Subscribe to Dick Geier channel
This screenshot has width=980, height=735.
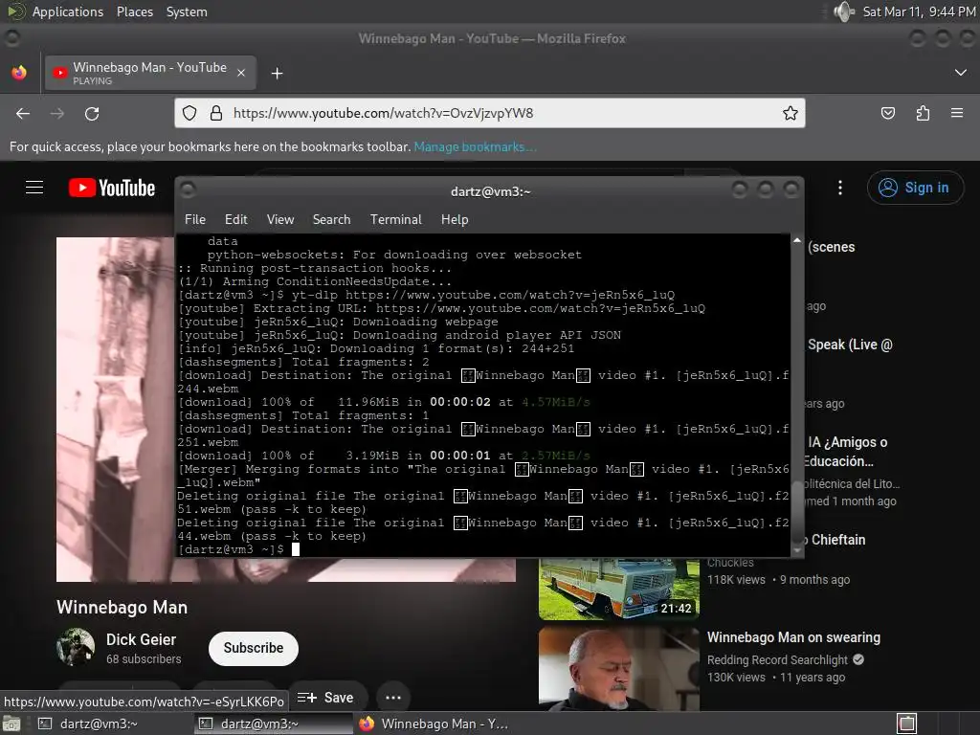click(x=253, y=648)
